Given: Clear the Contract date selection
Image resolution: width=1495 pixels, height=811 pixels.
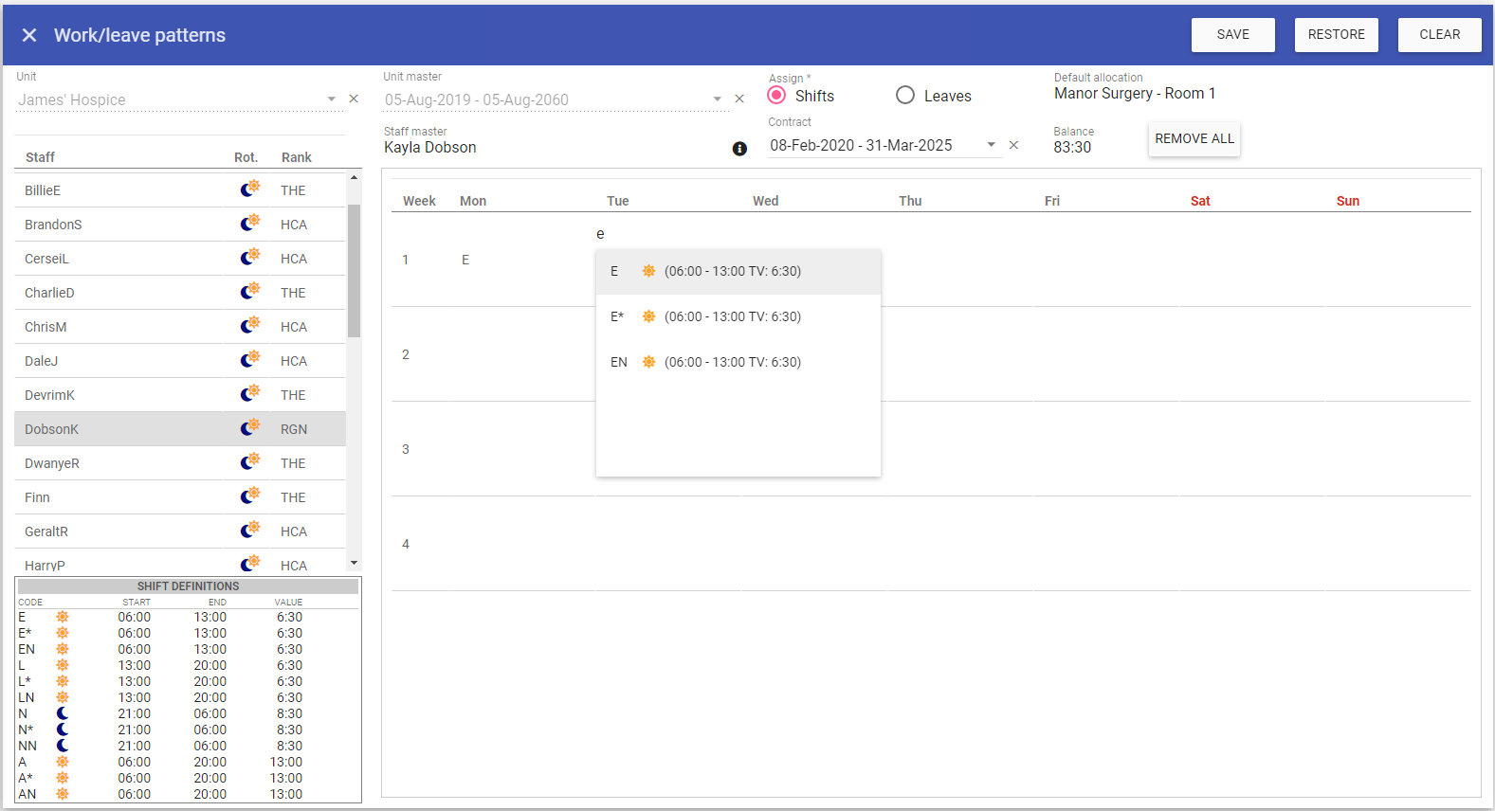Looking at the screenshot, I should [1013, 145].
